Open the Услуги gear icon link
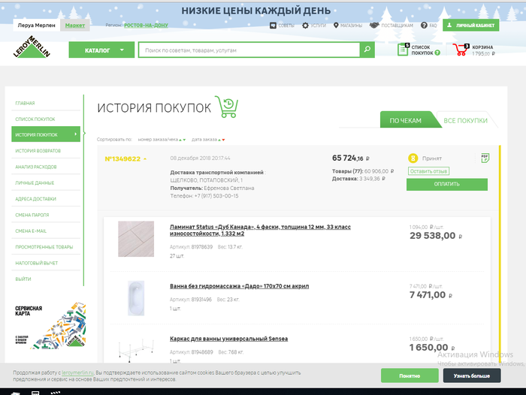The width and height of the screenshot is (526, 395). click(x=305, y=26)
